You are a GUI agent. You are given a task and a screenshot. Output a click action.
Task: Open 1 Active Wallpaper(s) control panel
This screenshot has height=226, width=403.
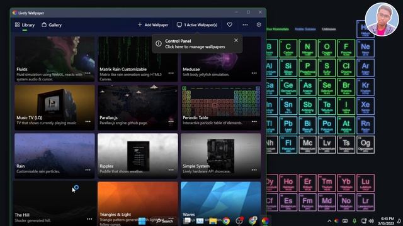coord(197,25)
